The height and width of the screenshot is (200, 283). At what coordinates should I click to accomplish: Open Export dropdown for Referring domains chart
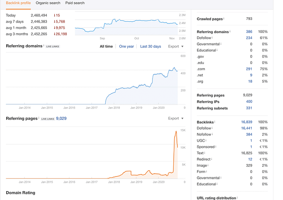(x=176, y=46)
